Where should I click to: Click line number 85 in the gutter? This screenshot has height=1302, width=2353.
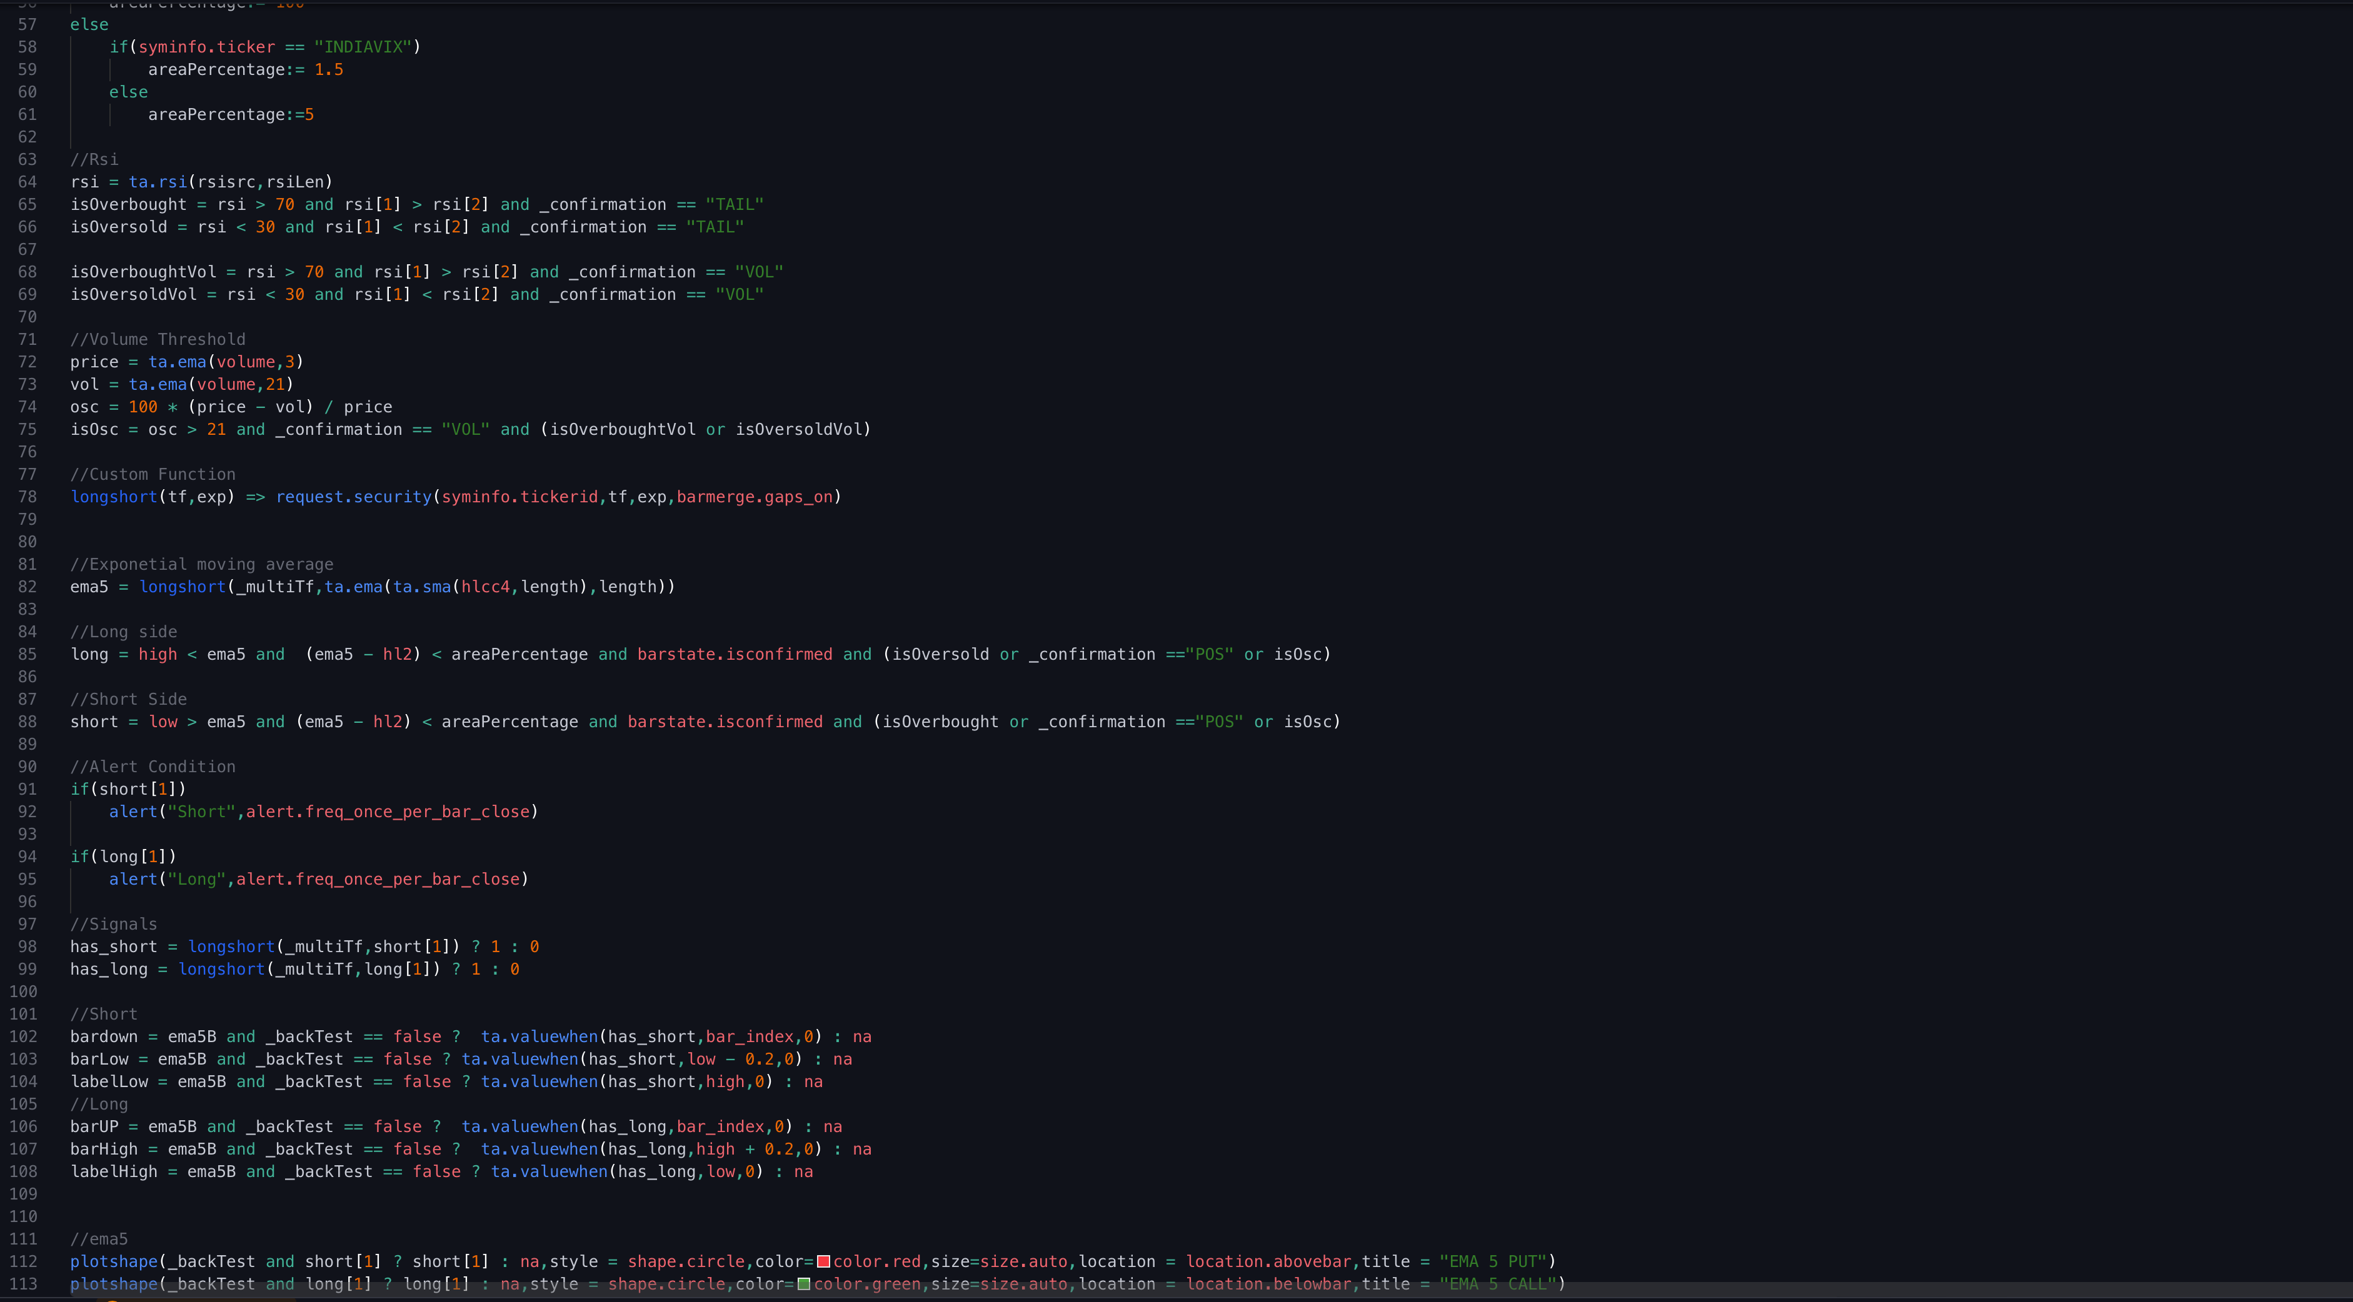point(28,653)
